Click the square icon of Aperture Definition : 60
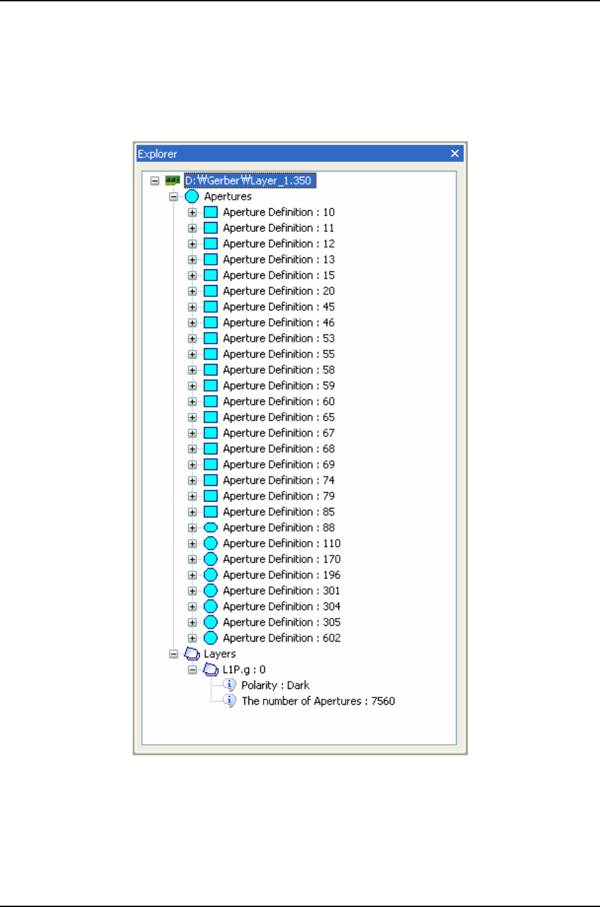This screenshot has height=907, width=600. (x=210, y=401)
